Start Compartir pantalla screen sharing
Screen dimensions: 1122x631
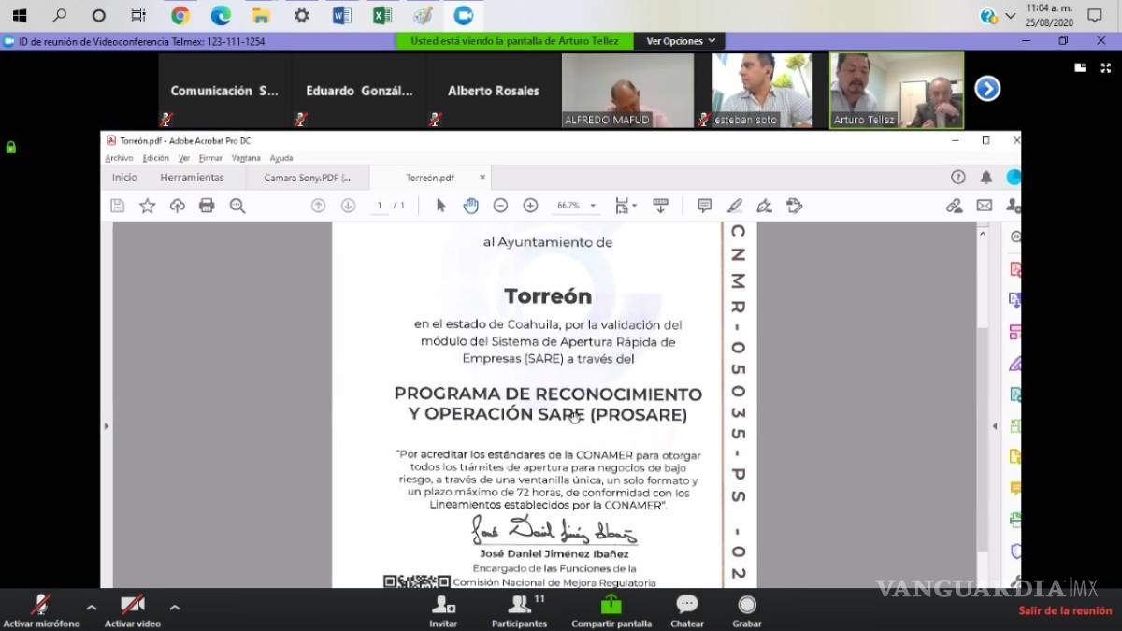611,610
